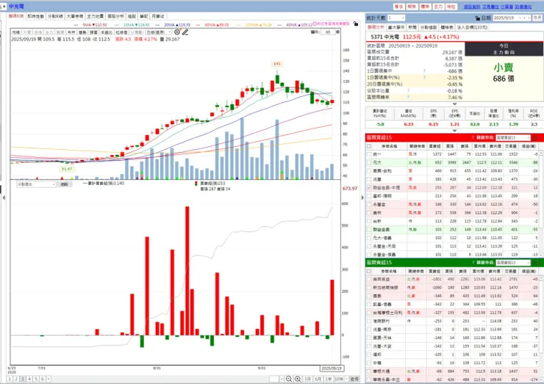
Task: Zoom out chart with minus magnifier
Action: [289, 379]
